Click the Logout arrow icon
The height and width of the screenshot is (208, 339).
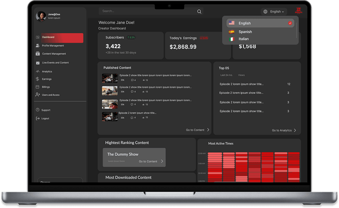coord(38,119)
